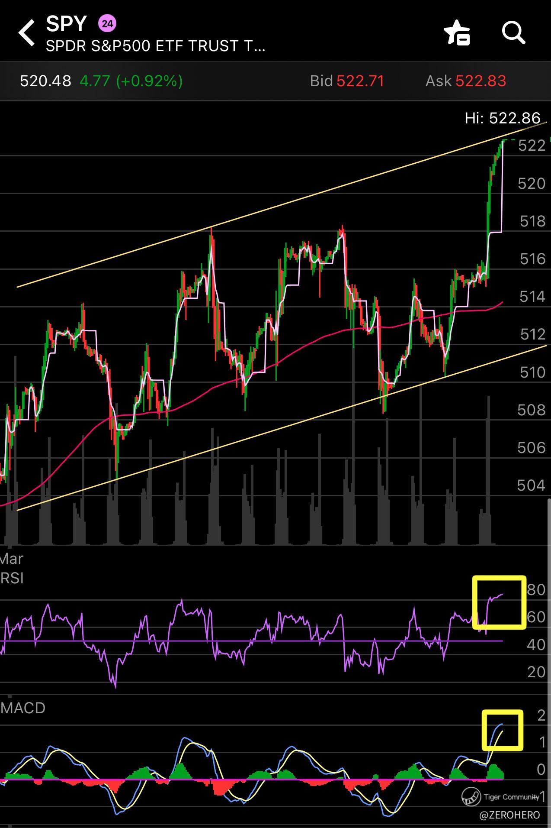Tap the MACD indicator label
This screenshot has height=828, width=551.
(22, 708)
